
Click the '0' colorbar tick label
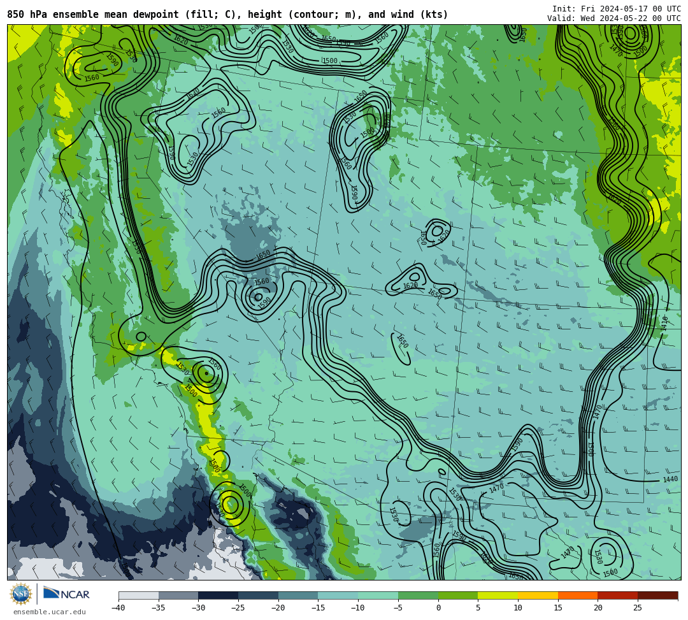point(438,608)
